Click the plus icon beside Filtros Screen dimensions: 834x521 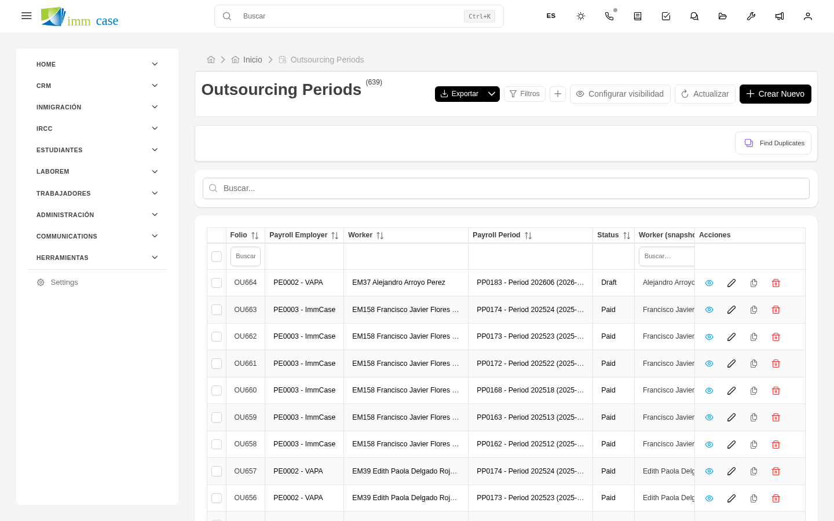coord(558,94)
